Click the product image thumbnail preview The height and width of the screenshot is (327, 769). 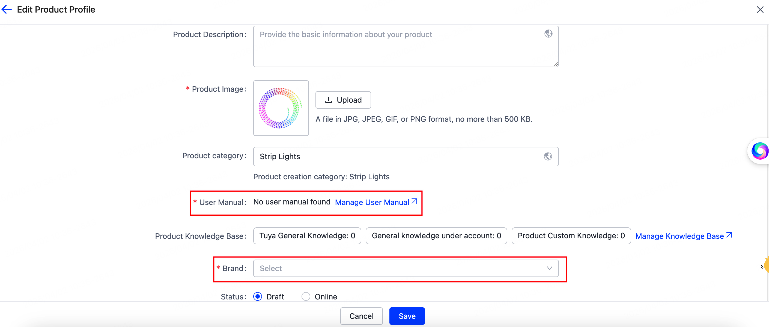point(281,108)
